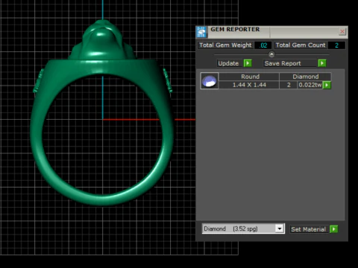Click the Save Report button

point(290,63)
